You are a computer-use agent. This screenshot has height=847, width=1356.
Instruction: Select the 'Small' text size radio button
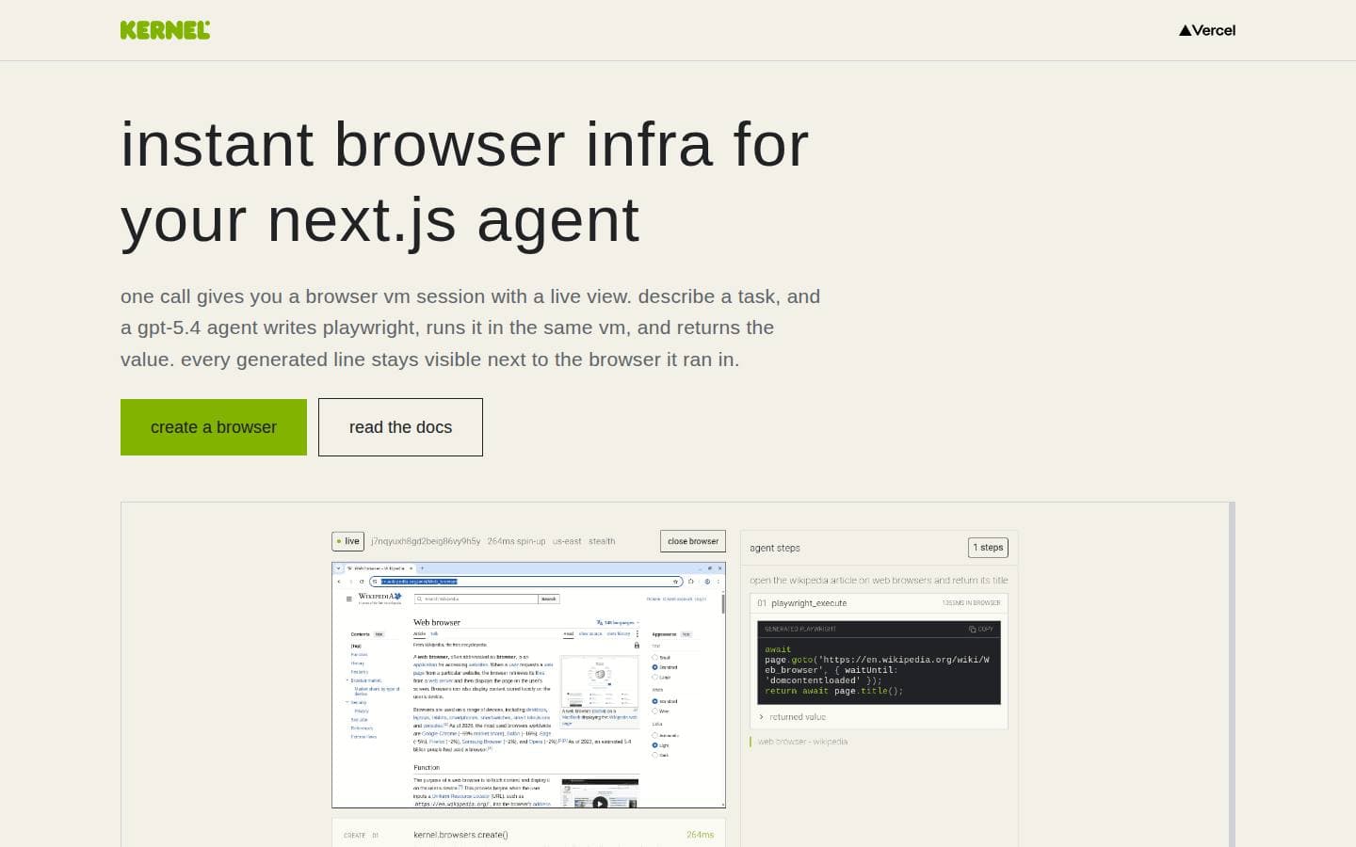pyautogui.click(x=654, y=657)
